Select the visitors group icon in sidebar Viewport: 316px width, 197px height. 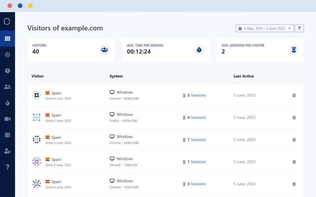7,87
